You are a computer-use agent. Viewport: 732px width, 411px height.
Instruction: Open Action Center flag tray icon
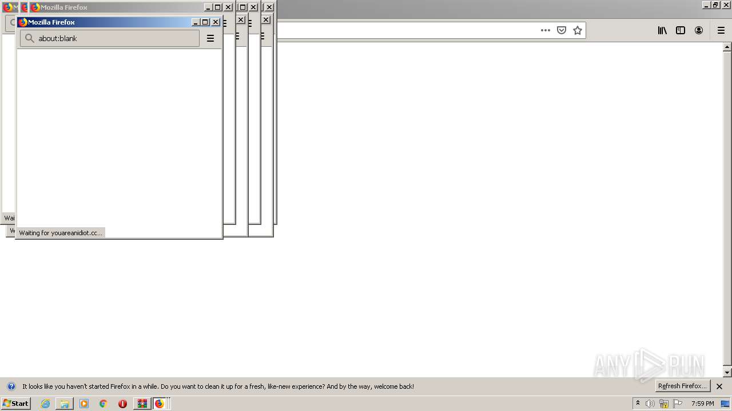(x=678, y=404)
